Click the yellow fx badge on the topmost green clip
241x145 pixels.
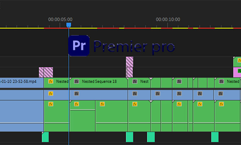239,60
